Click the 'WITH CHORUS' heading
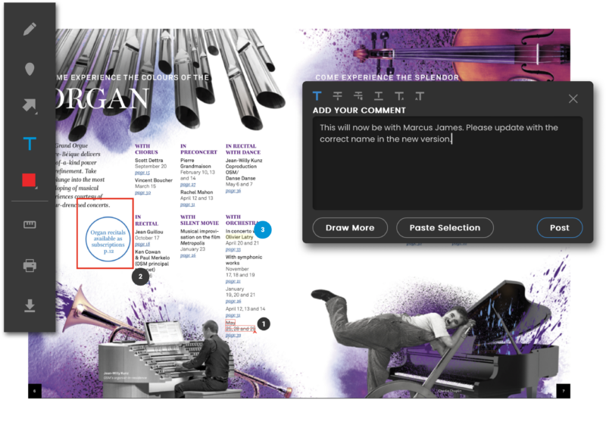The width and height of the screenshot is (606, 425). coord(146,149)
